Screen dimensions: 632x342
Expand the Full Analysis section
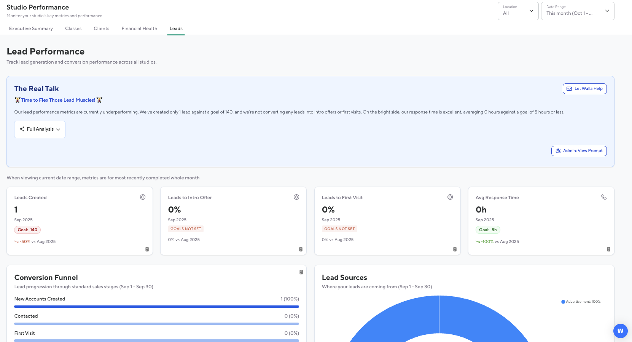[x=40, y=129]
